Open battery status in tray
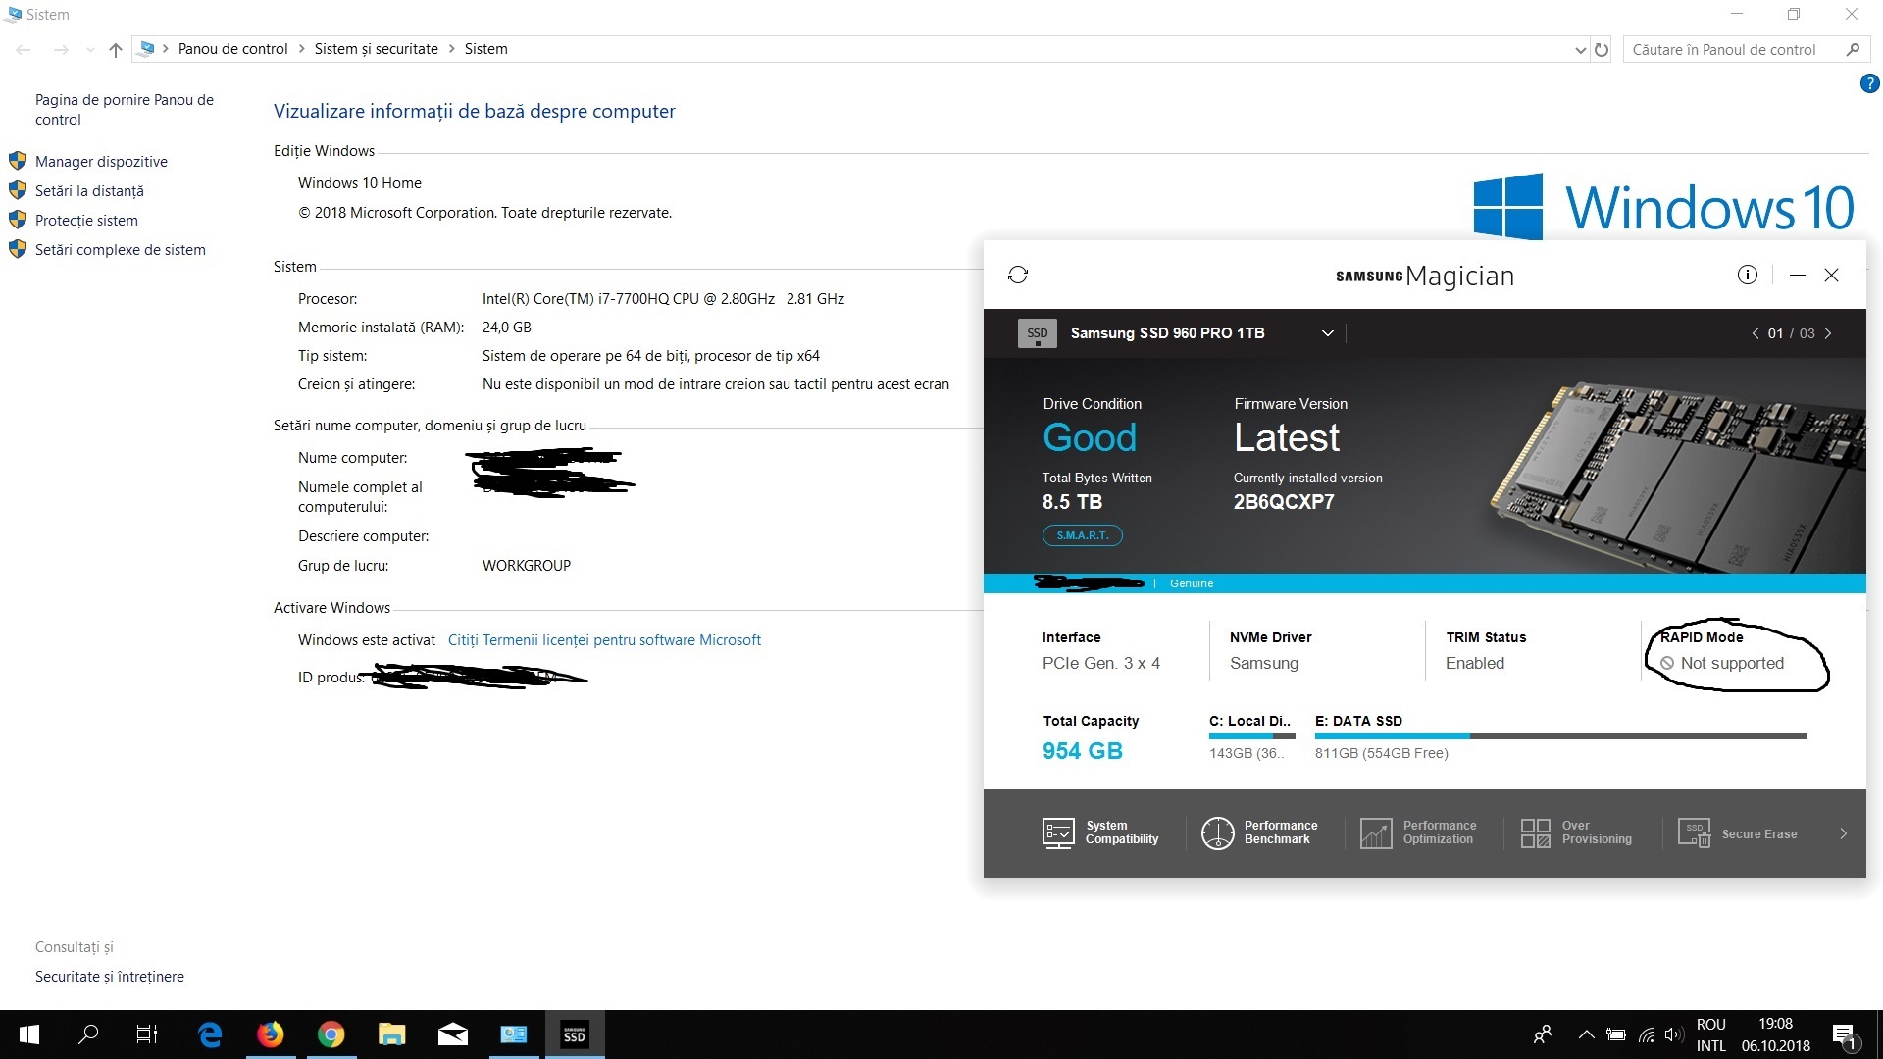 tap(1616, 1034)
